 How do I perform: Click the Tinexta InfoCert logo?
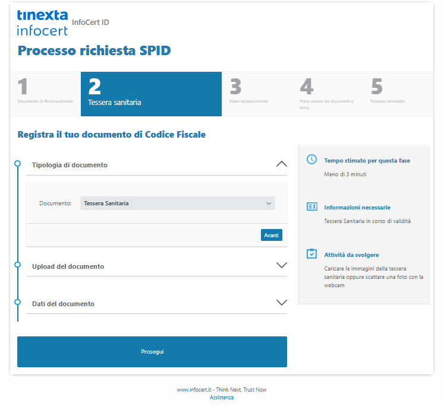(x=43, y=23)
